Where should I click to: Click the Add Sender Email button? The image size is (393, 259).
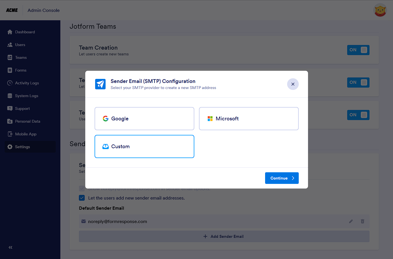pyautogui.click(x=224, y=236)
